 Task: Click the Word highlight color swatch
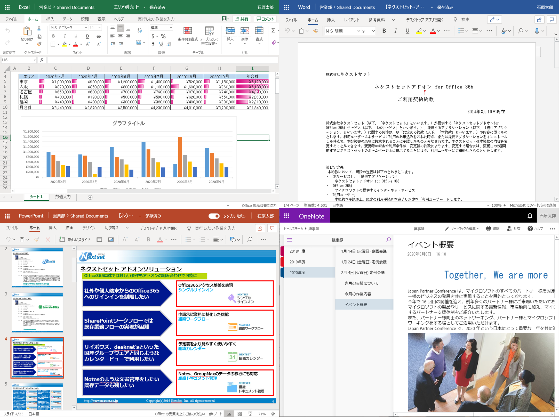[x=419, y=31]
